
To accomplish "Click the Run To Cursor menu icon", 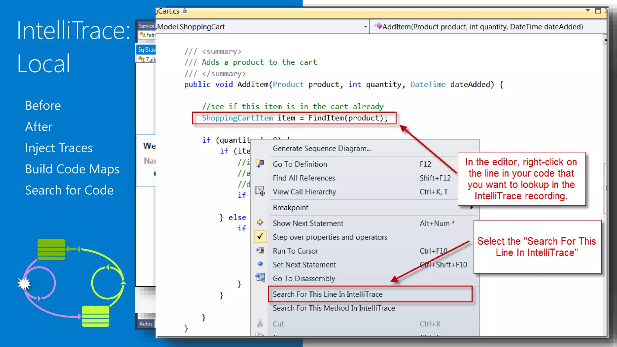I will [x=260, y=250].
